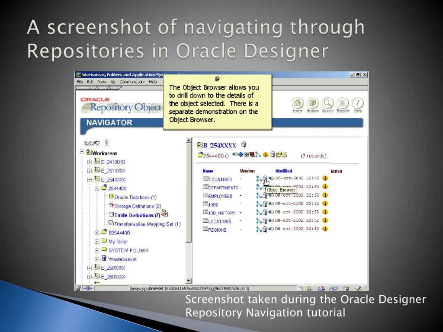Screen dimensions: 443x332
Task: Collapse the B_254XXXX workarea
Action: pos(89,179)
